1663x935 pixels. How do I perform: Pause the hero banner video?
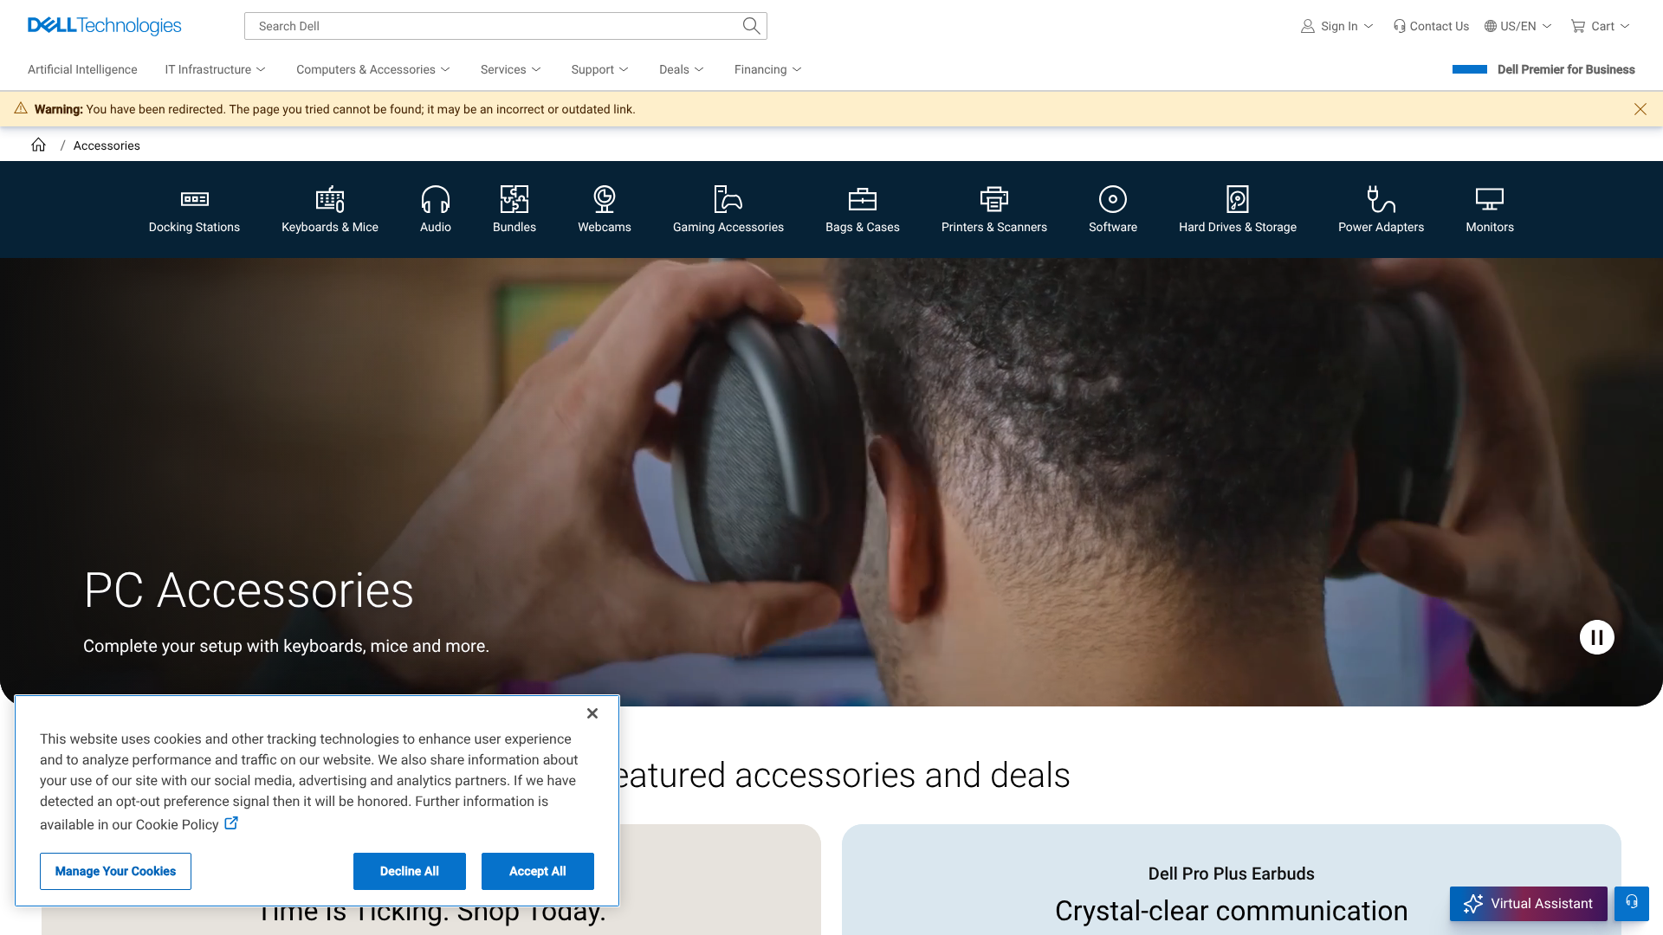pos(1596,637)
